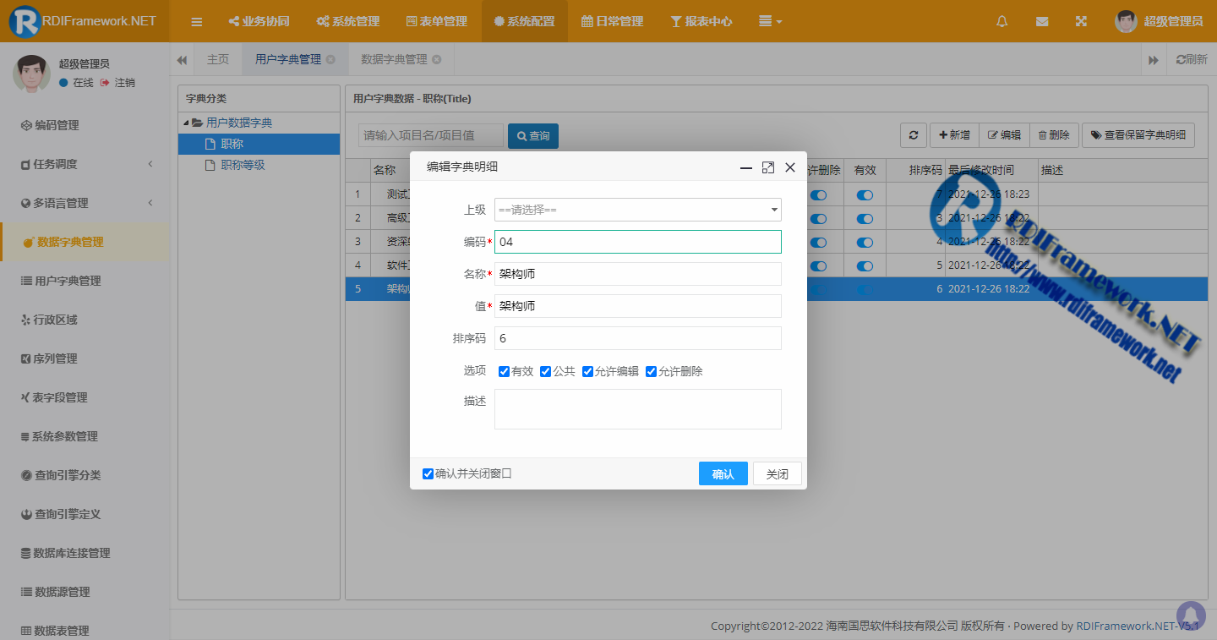Viewport: 1217px width, 640px height.
Task: Click the floating bell icon at bottom right
Action: tap(1191, 615)
